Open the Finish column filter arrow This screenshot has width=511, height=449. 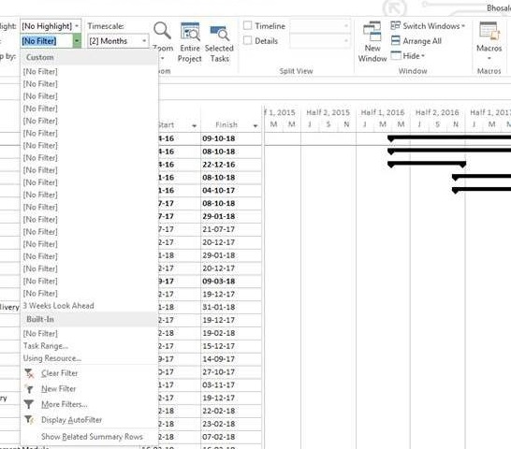pyautogui.click(x=255, y=125)
